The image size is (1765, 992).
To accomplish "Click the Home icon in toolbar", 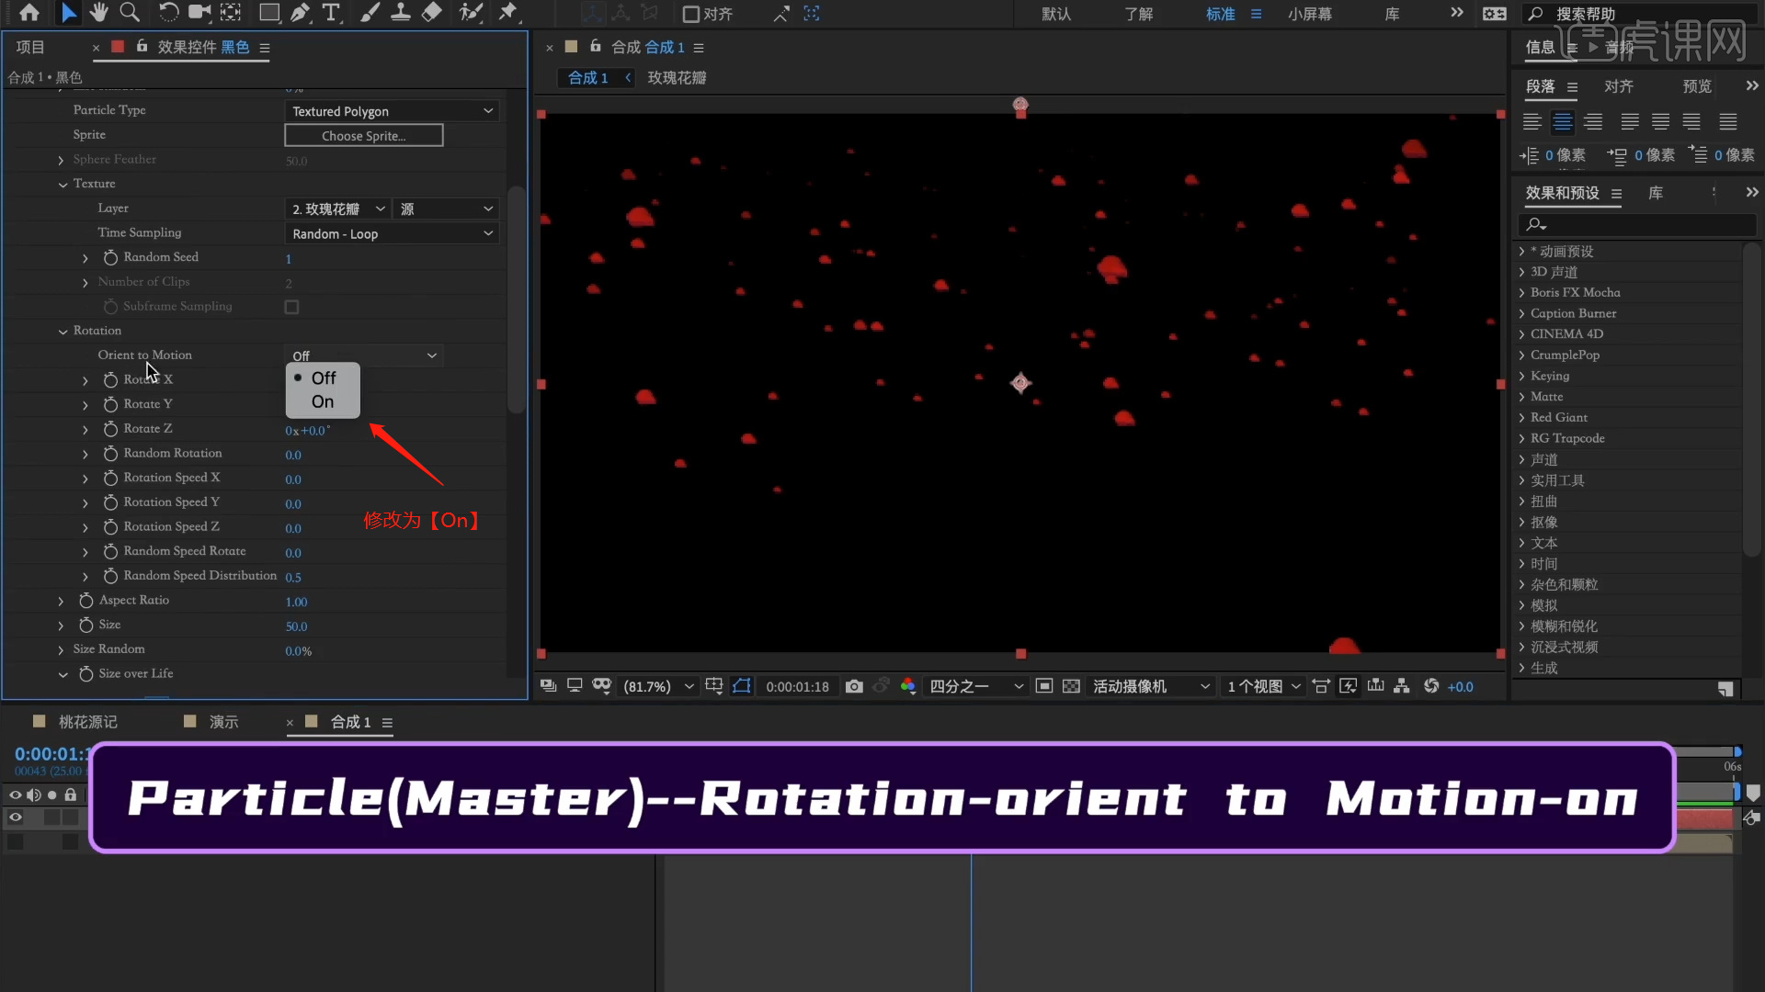I will [29, 13].
